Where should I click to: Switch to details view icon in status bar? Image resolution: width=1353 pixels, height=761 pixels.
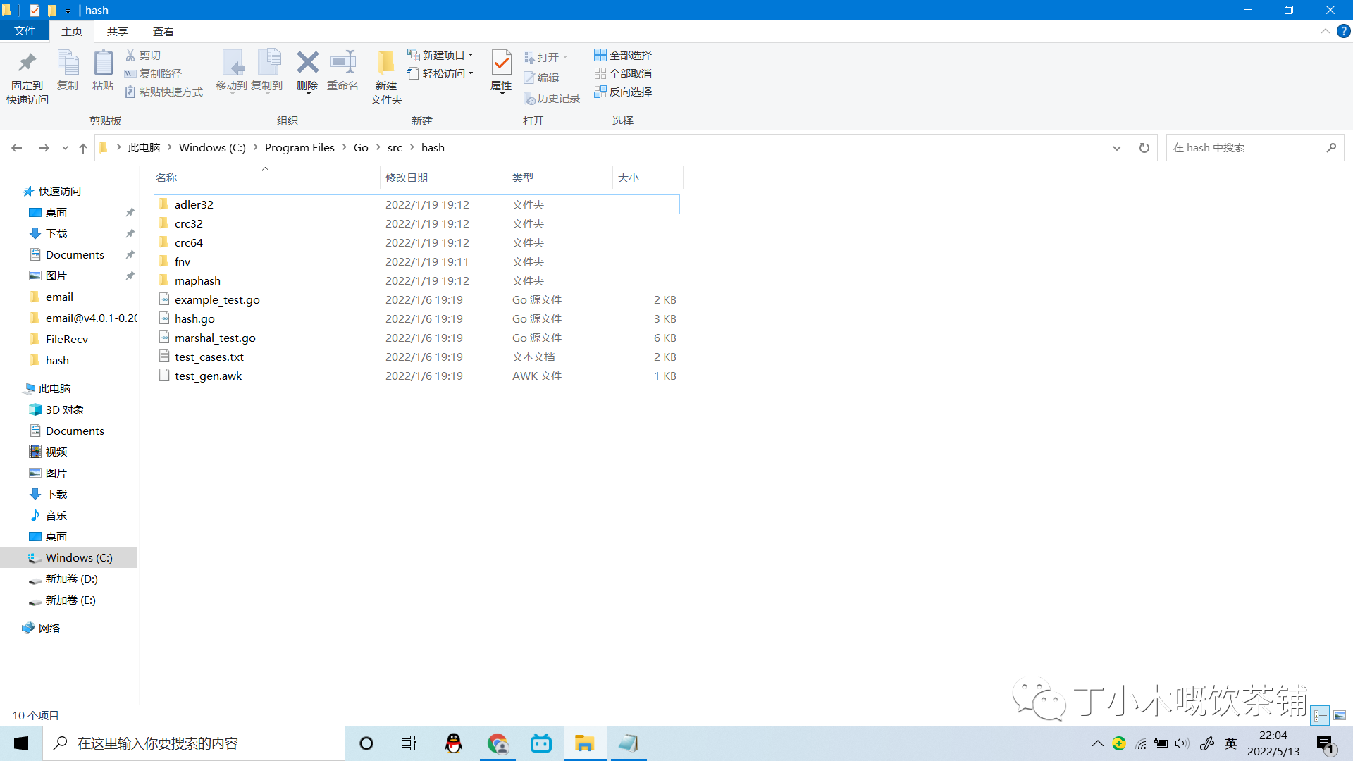click(1321, 715)
